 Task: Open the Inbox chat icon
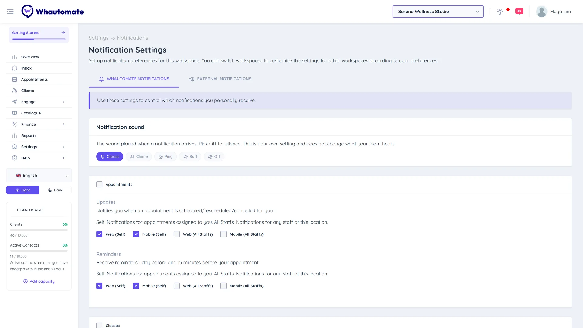pos(15,68)
